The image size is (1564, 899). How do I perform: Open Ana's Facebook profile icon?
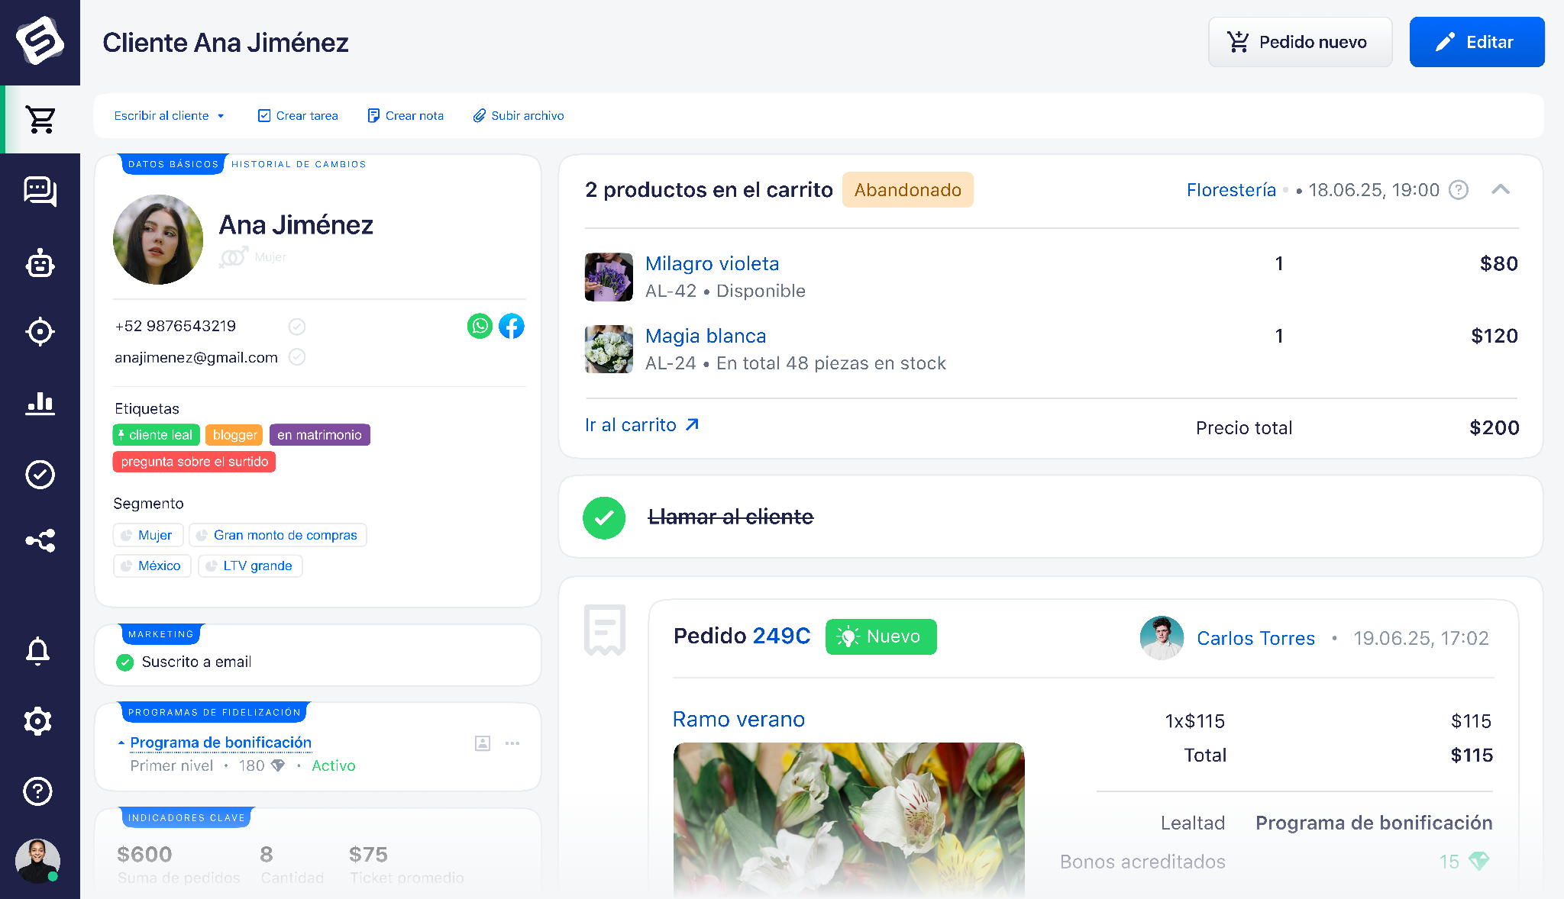click(512, 326)
